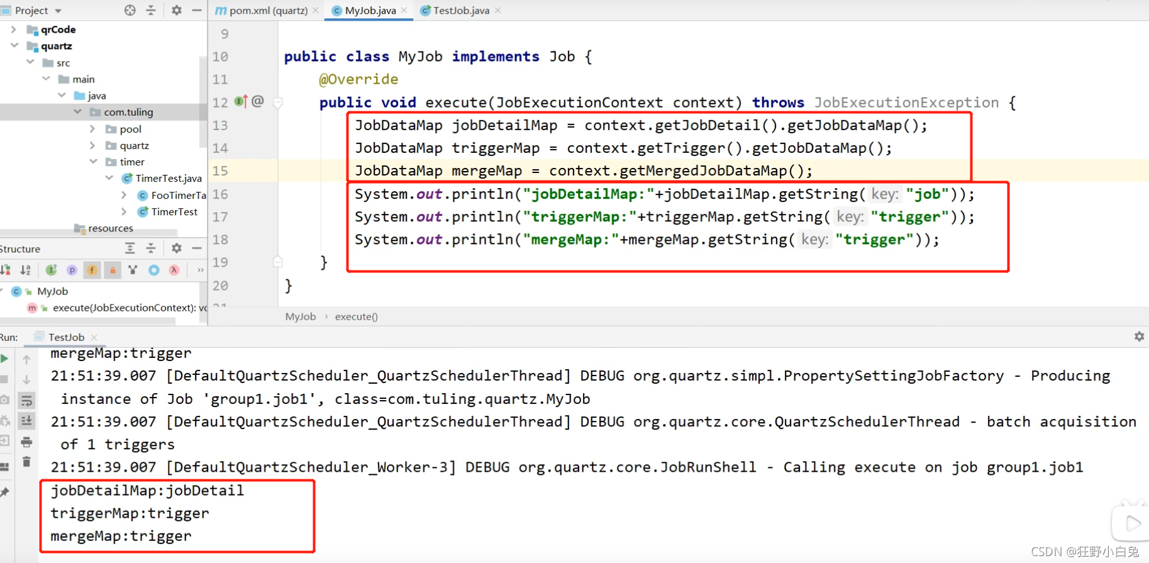Toggle sort alphabetically in Structure

pos(26,270)
